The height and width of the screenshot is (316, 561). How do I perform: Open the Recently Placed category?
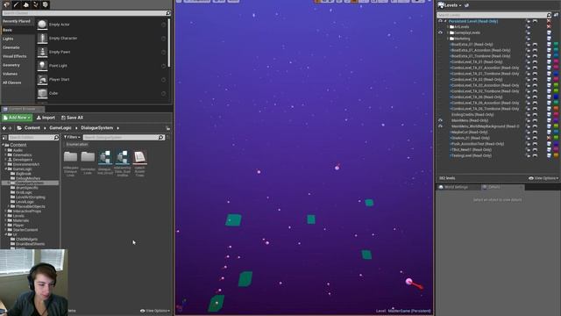17,21
